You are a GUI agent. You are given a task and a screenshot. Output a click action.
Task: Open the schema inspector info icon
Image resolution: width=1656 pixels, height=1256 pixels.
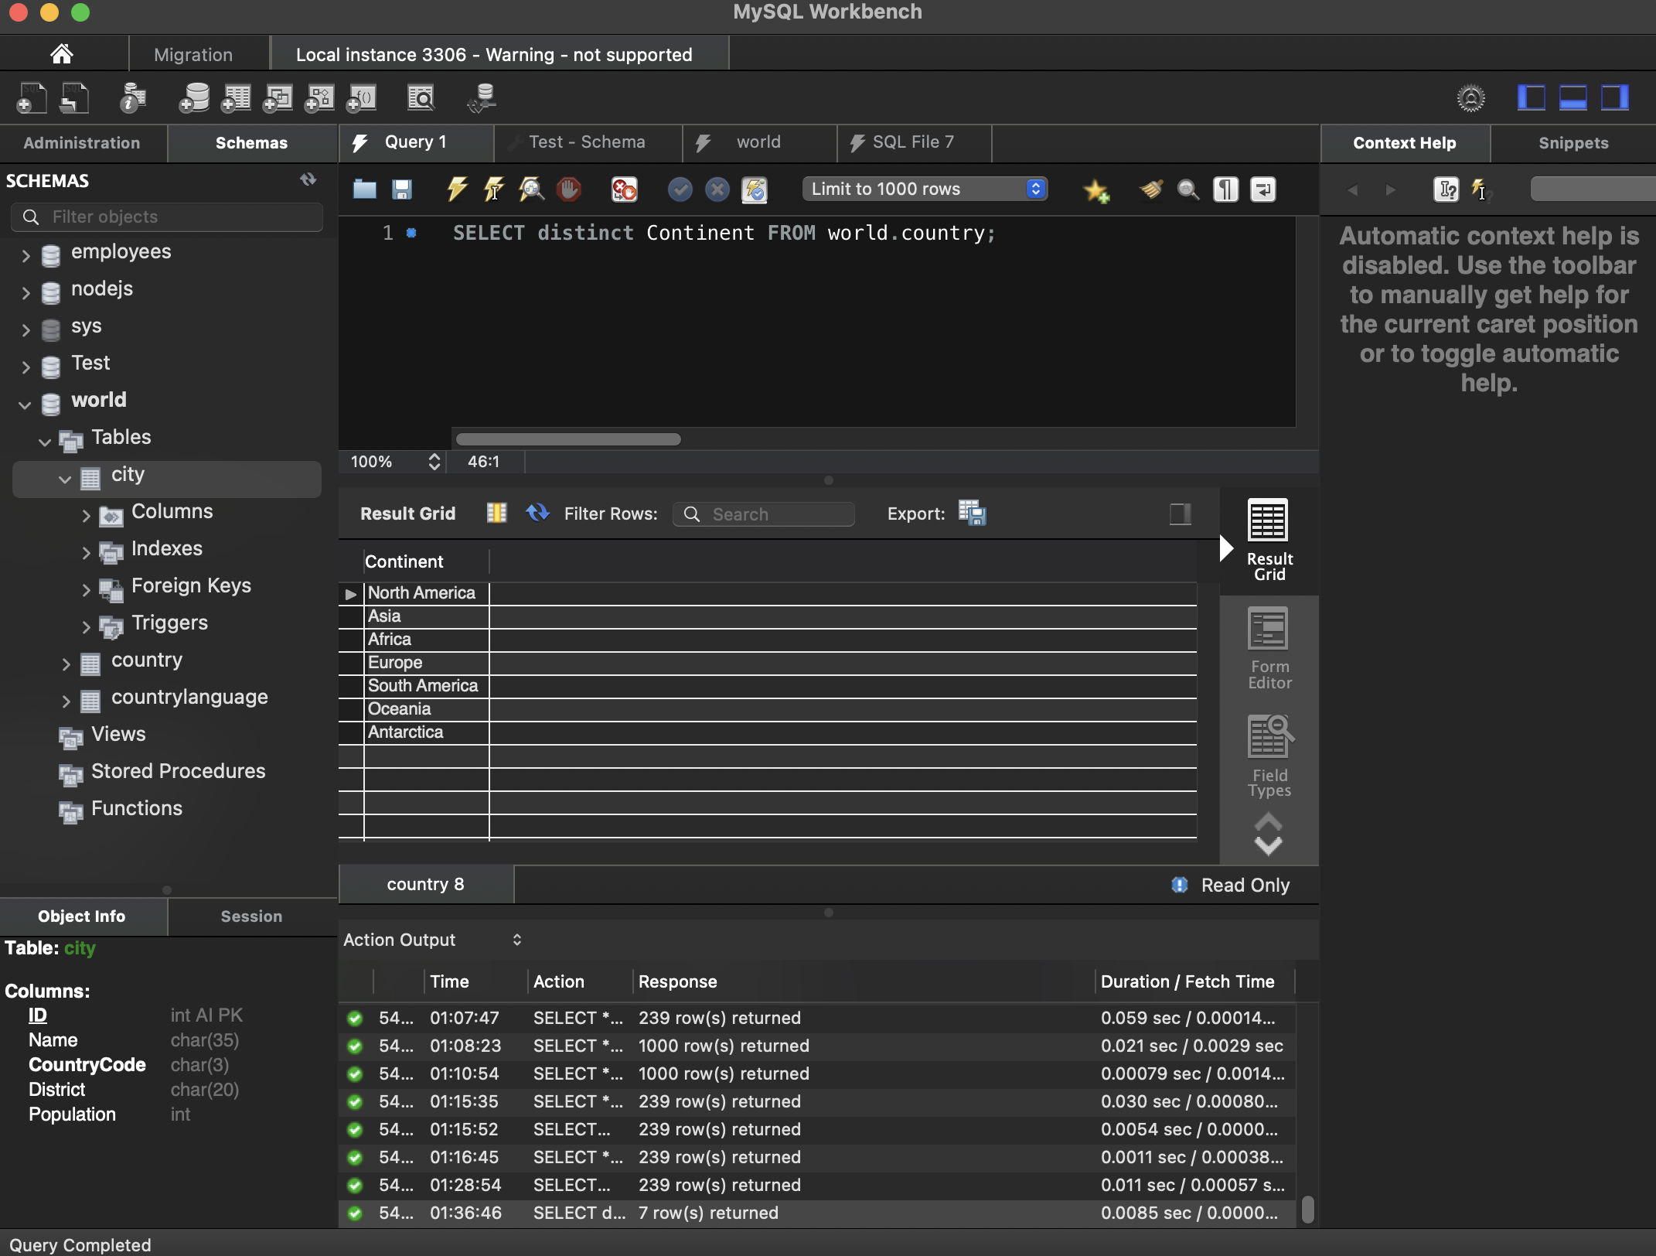133,98
